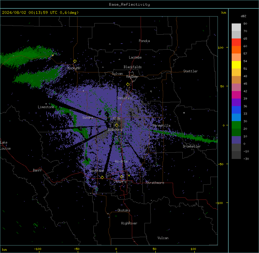
Task: Click the Lacombe city label
Action: [x=135, y=57]
